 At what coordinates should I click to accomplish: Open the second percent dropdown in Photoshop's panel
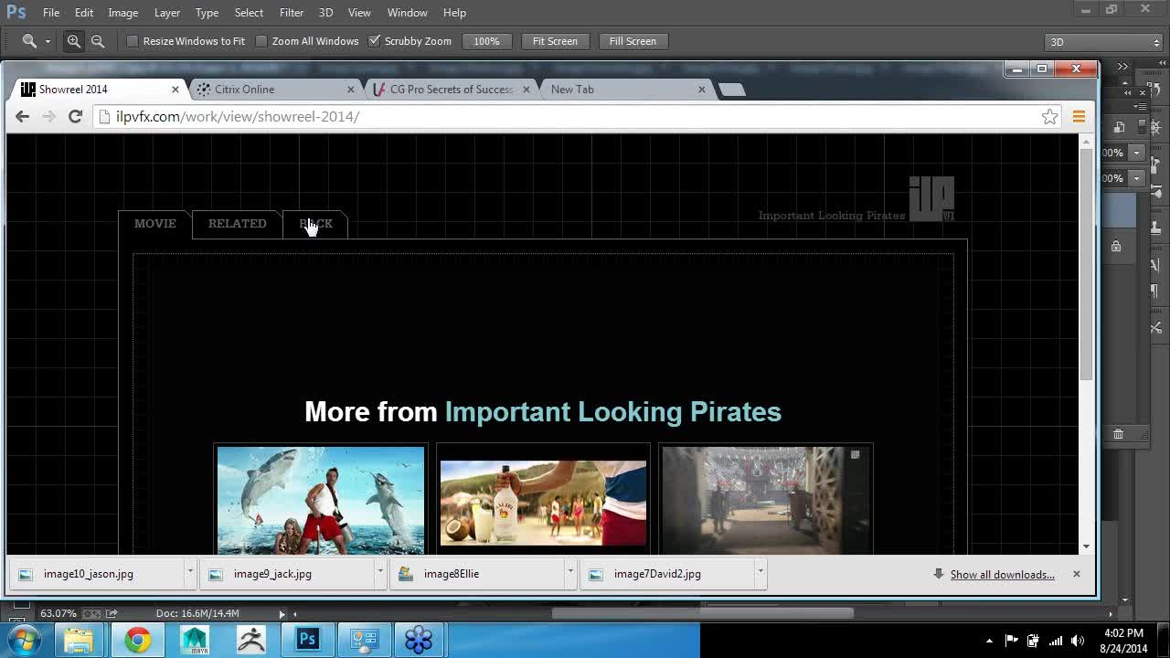point(1137,178)
